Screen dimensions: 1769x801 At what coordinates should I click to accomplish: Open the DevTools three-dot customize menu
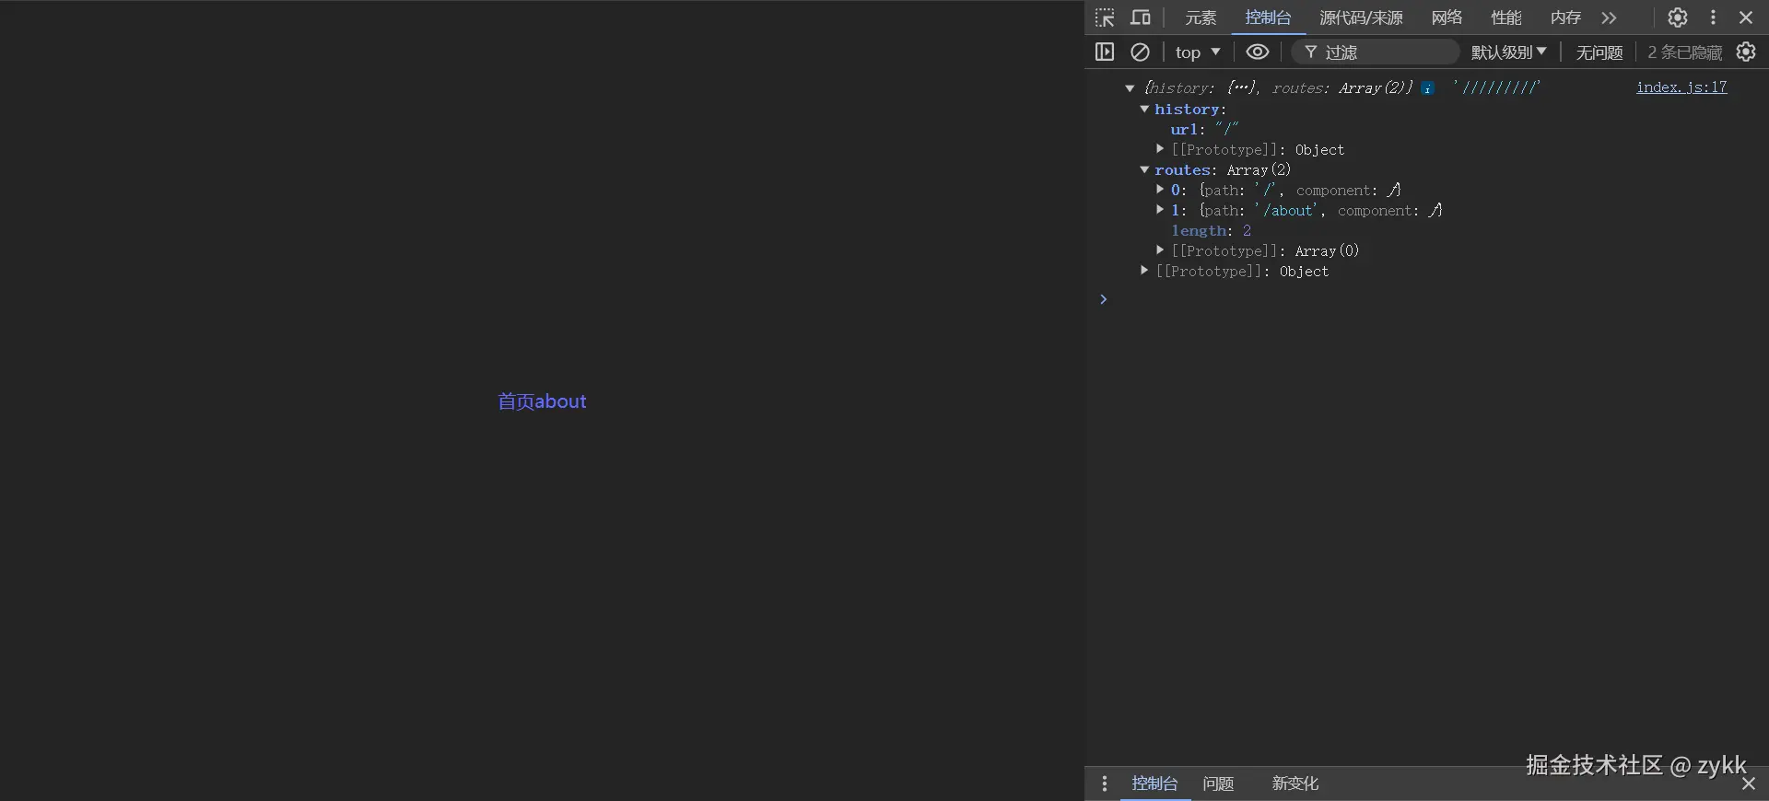[1713, 17]
